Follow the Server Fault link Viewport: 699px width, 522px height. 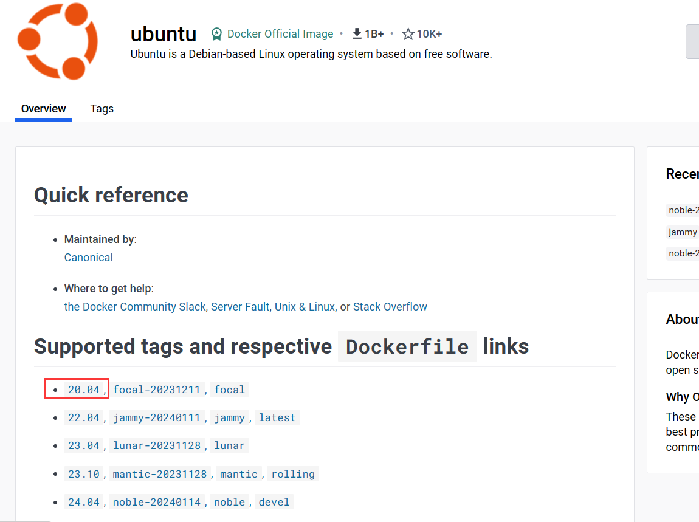pos(240,307)
